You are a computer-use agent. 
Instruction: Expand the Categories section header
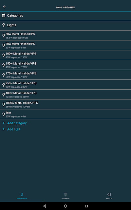point(65,16)
